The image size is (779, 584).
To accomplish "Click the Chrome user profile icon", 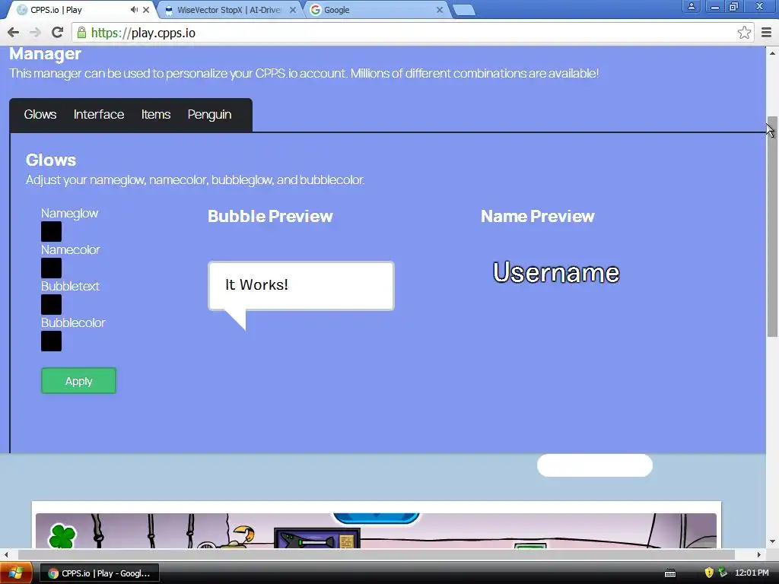I will [x=691, y=6].
